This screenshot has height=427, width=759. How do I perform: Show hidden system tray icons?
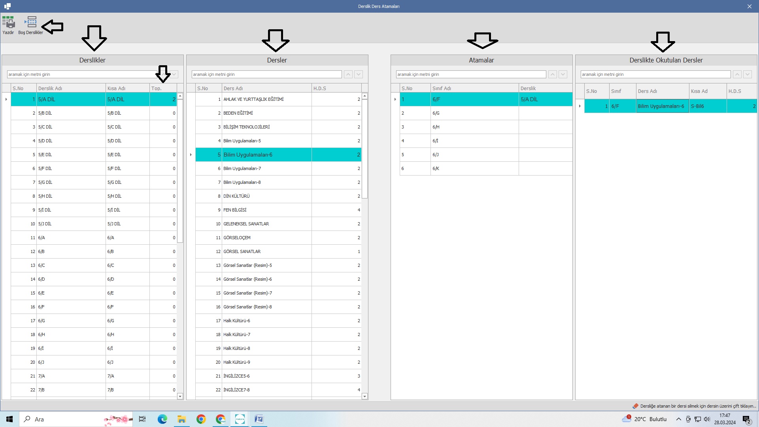click(678, 419)
